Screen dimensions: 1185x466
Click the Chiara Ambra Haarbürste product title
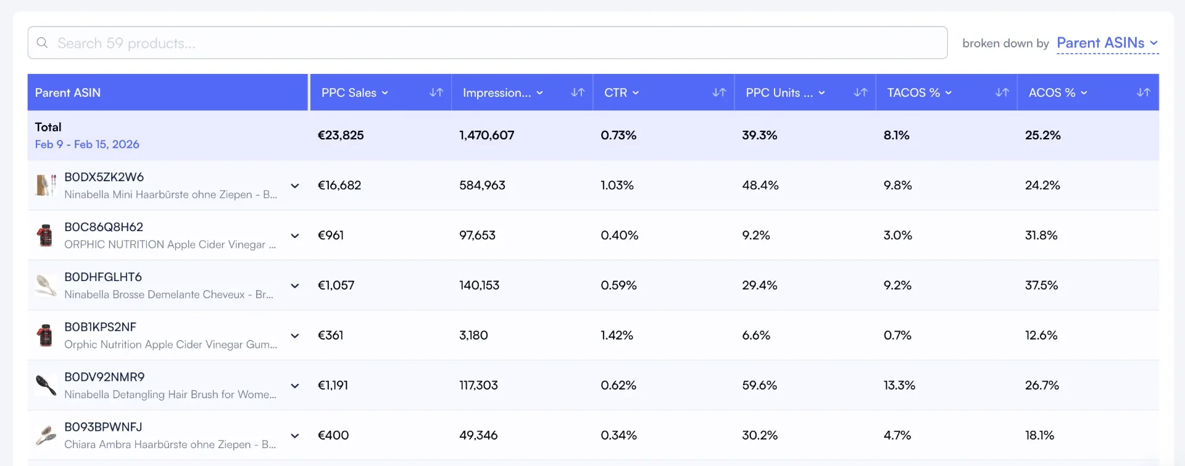click(170, 444)
